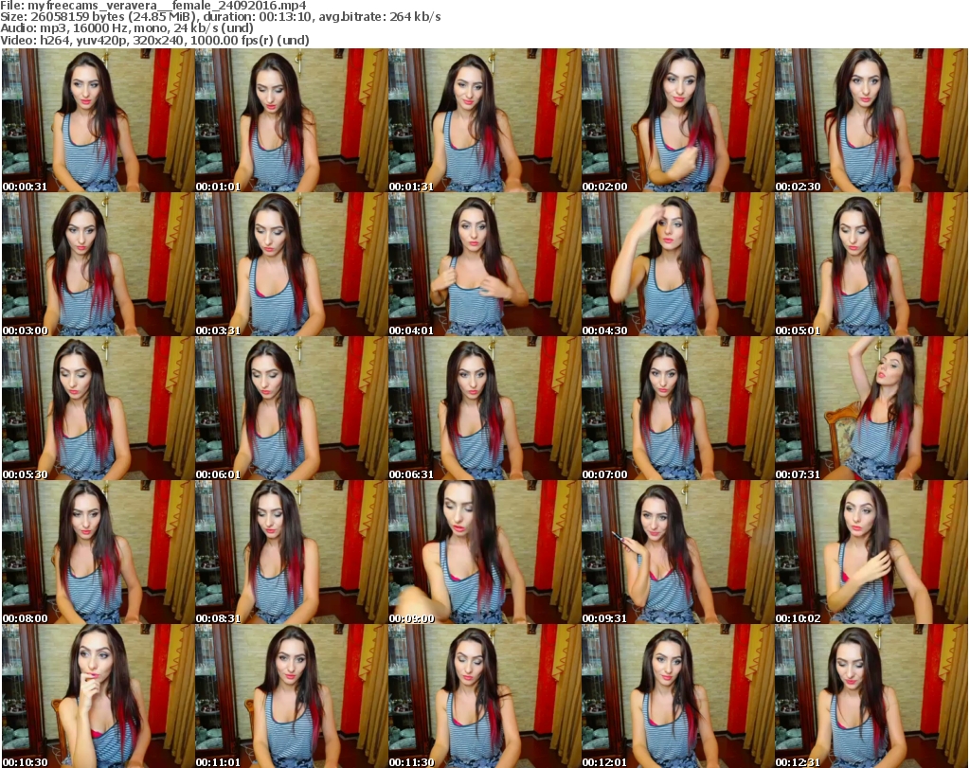Select the thumbnail timestamped 00:02:30

871,120
